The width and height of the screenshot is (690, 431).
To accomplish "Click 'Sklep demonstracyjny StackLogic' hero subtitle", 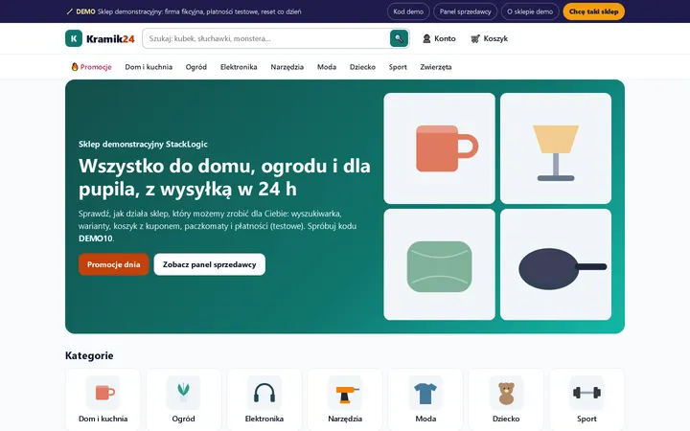I will coord(143,145).
